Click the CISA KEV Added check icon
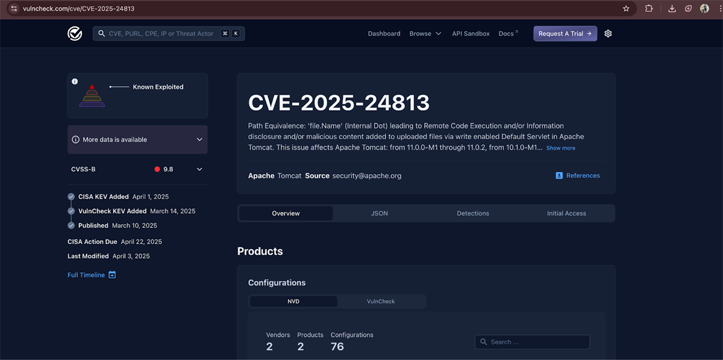Viewport: 723px width, 360px height. (x=71, y=197)
